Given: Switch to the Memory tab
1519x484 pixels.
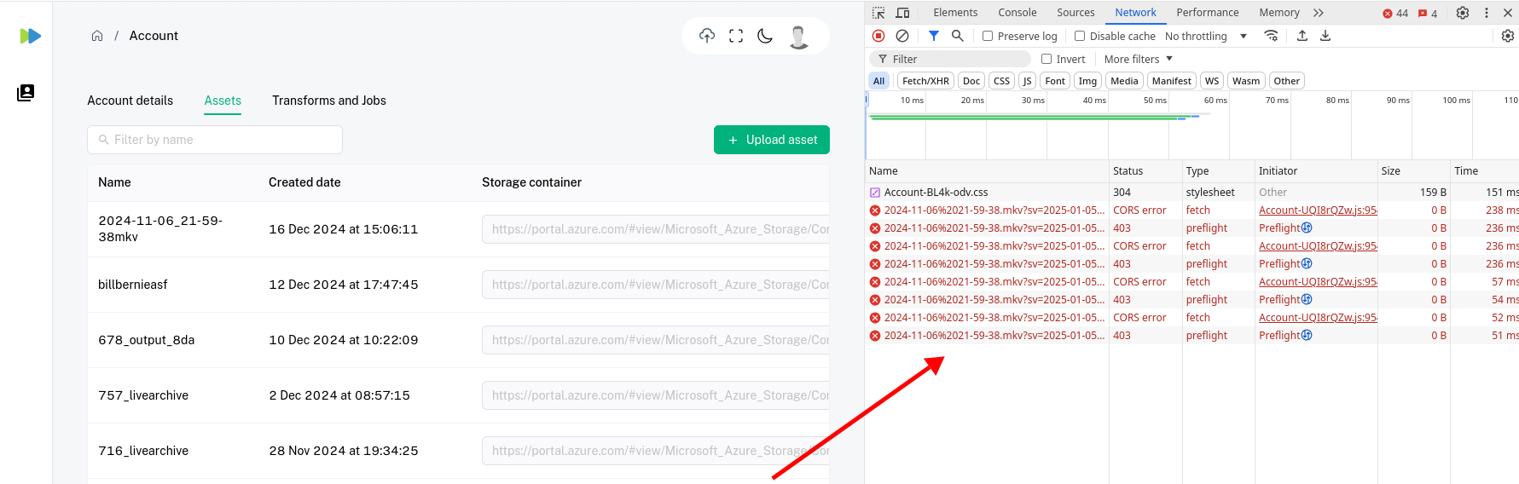Looking at the screenshot, I should coord(1279,13).
